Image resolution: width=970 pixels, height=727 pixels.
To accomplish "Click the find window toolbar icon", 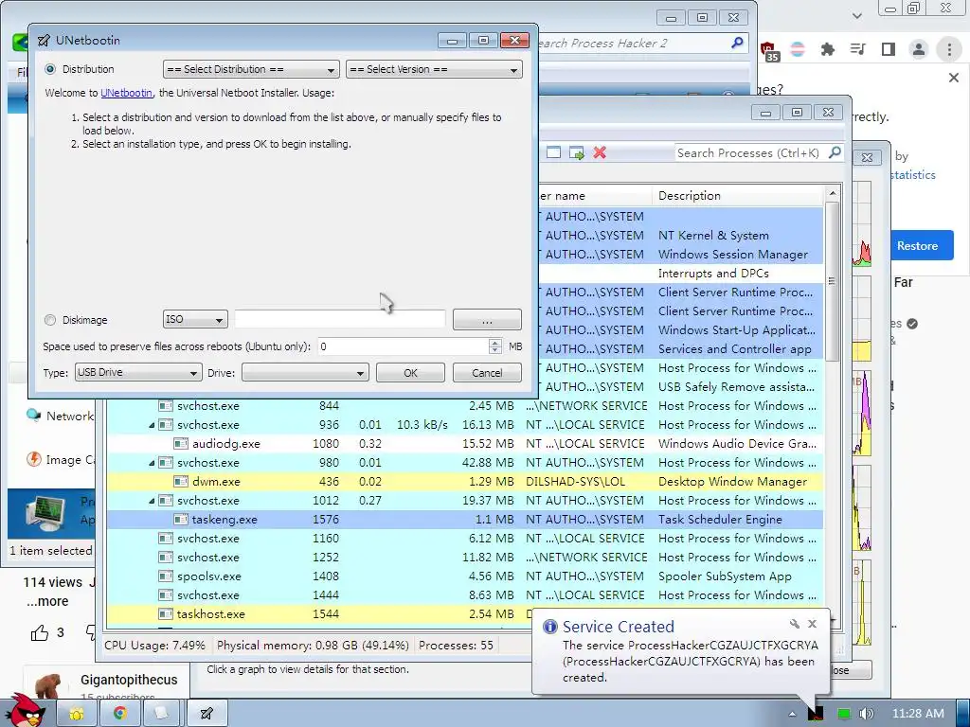I will 553,152.
